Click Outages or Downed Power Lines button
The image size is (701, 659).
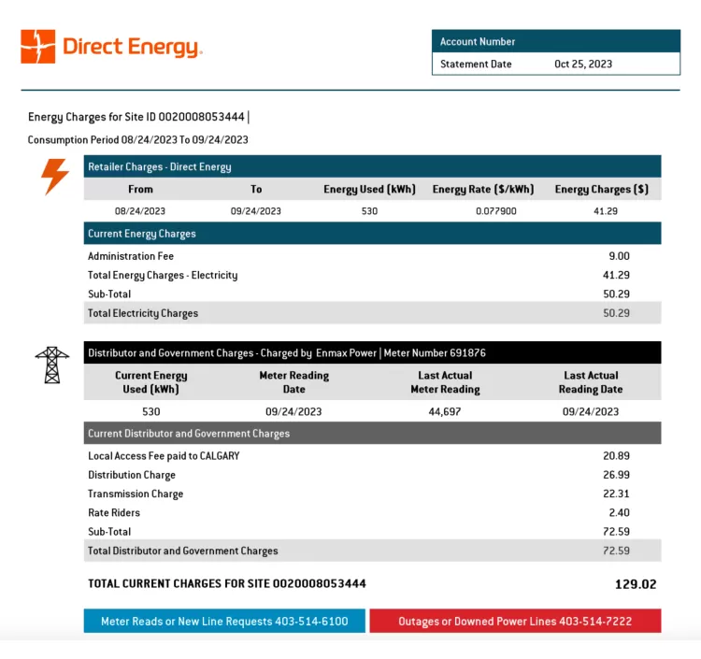[515, 622]
